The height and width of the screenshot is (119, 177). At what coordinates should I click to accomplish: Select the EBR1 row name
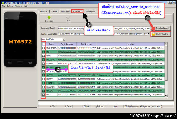pyautogui.click(x=49, y=56)
